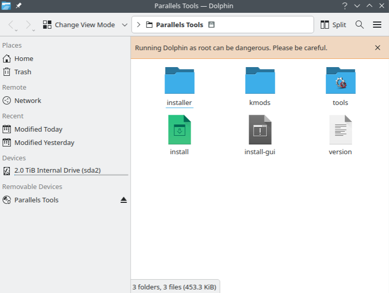Open Trash in Places panel
This screenshot has height=293, width=389.
tap(23, 72)
